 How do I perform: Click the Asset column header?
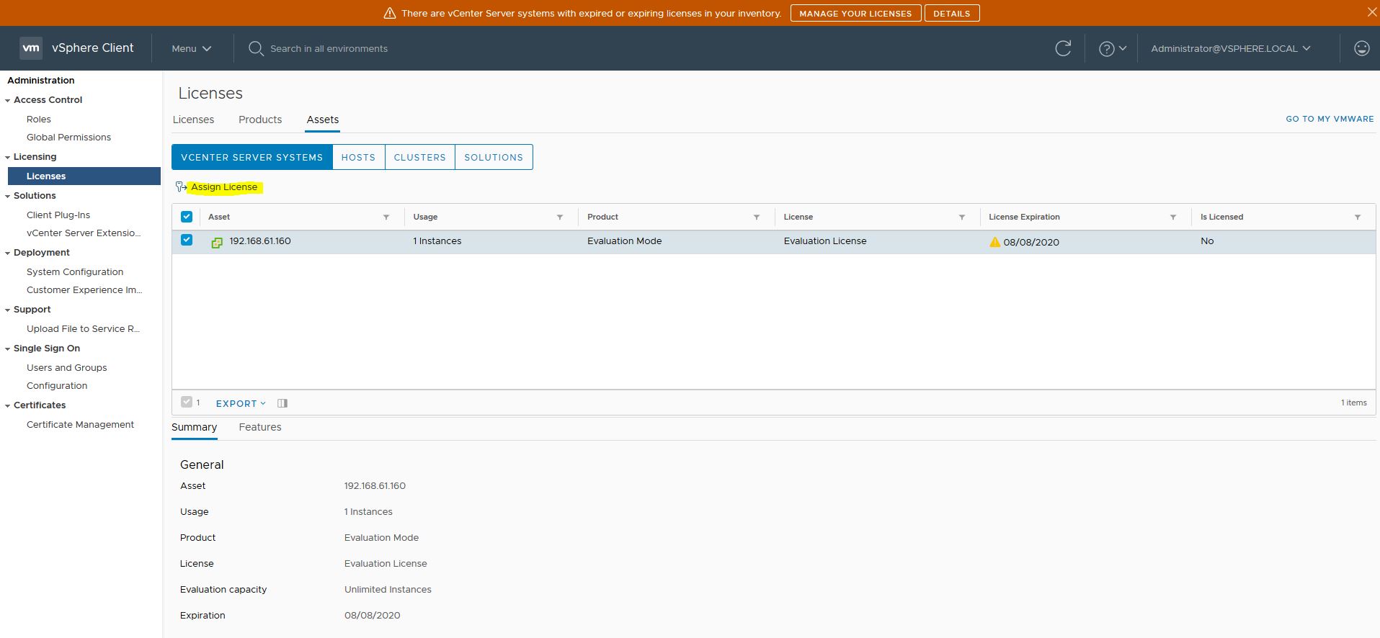point(219,217)
